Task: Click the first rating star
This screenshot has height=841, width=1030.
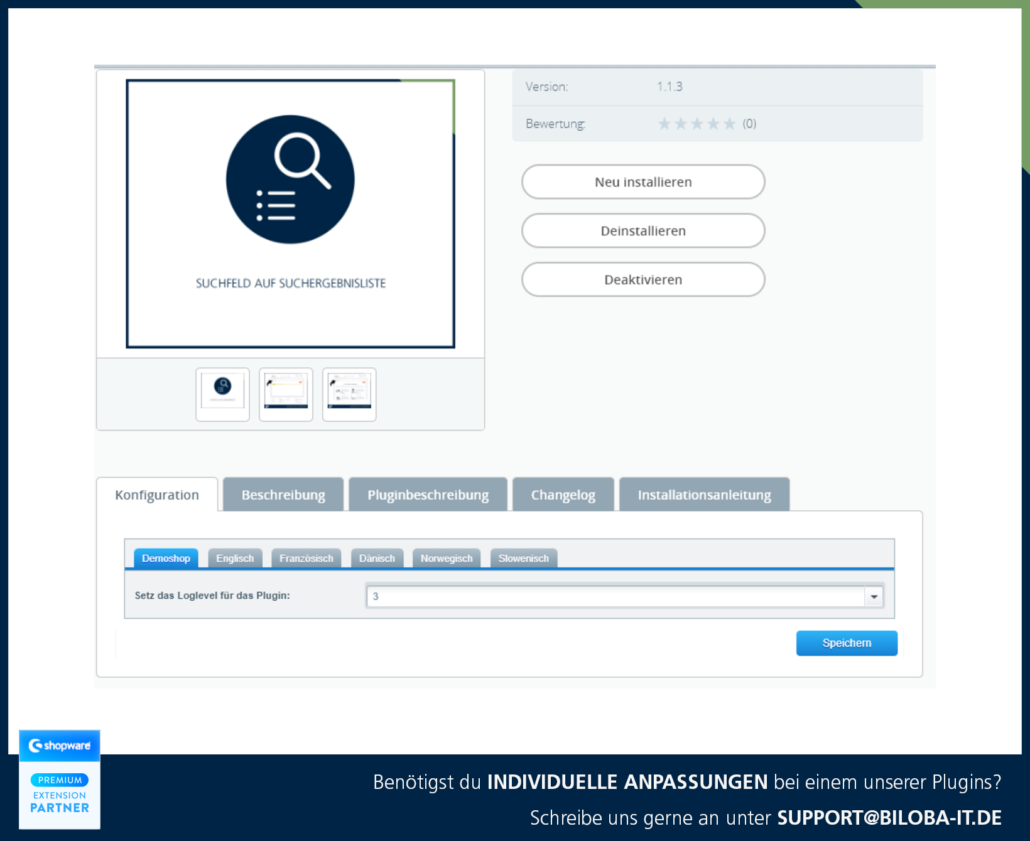Action: (664, 124)
